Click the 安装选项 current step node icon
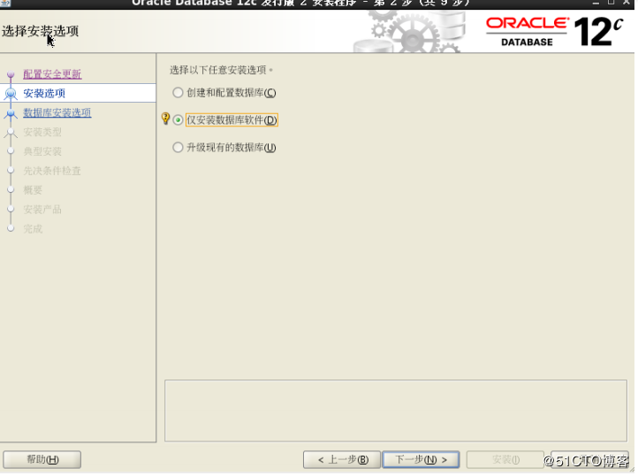638x476 pixels. click(11, 94)
